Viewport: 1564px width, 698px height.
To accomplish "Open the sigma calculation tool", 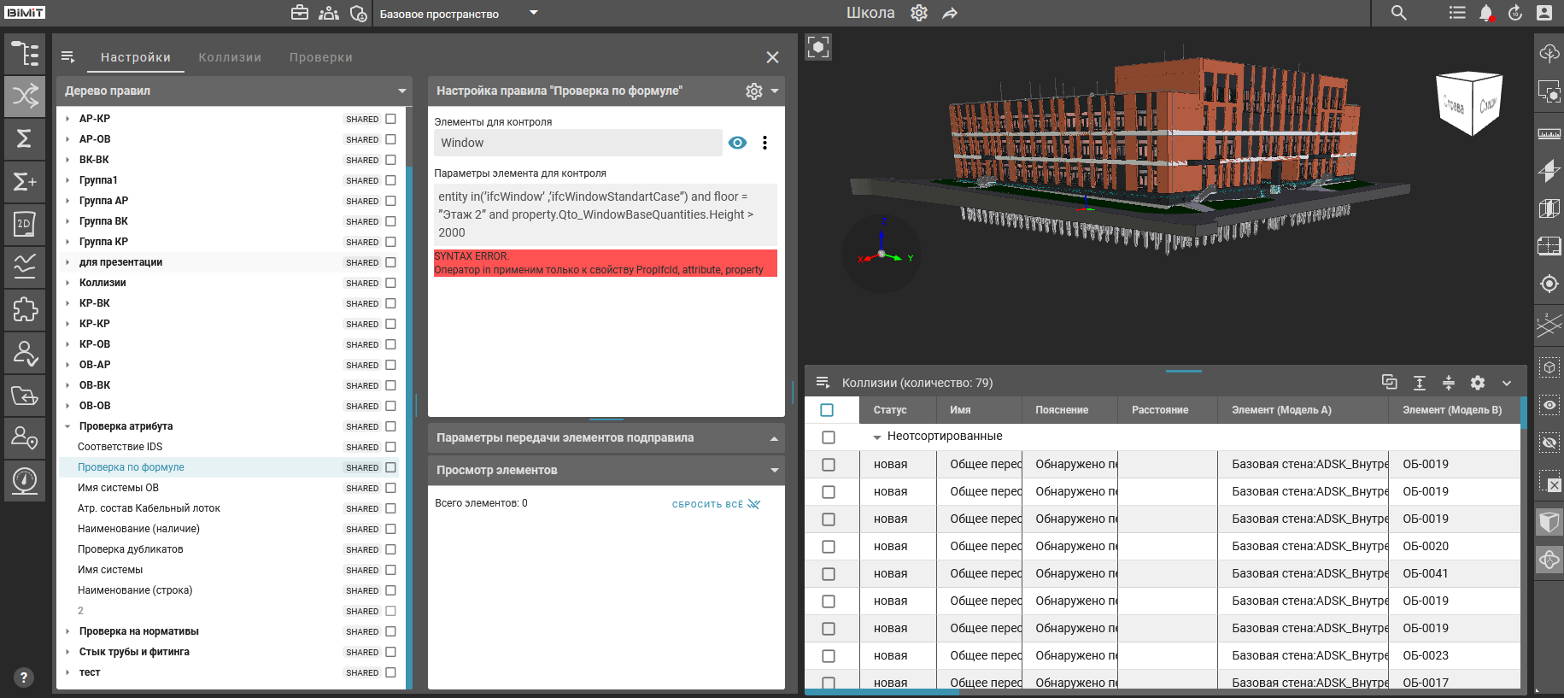I will point(25,138).
